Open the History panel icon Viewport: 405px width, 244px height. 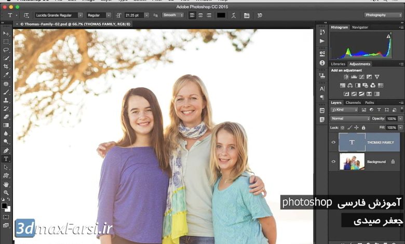pos(322,32)
